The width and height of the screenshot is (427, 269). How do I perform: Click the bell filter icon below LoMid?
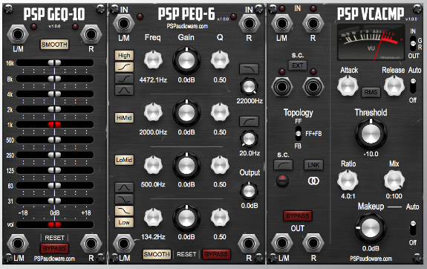tap(124, 187)
